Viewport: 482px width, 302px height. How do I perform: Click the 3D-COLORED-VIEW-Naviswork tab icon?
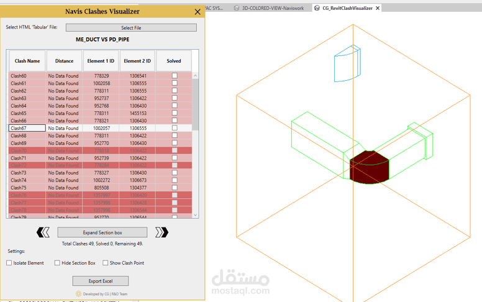coord(237,8)
